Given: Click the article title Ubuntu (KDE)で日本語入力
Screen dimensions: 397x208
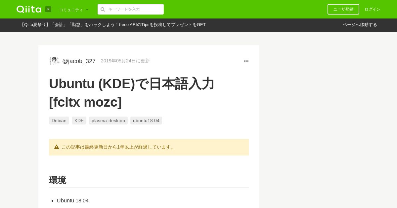Looking at the screenshot, I should point(132,93).
